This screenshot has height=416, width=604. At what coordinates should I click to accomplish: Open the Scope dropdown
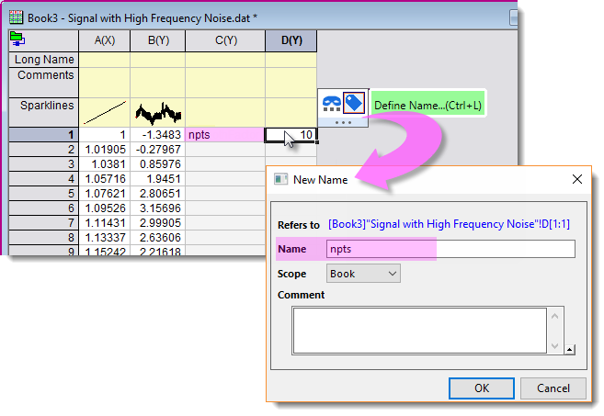(364, 274)
